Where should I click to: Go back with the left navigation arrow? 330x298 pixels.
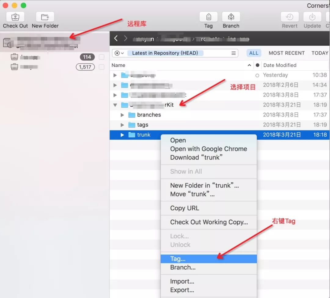point(116,38)
